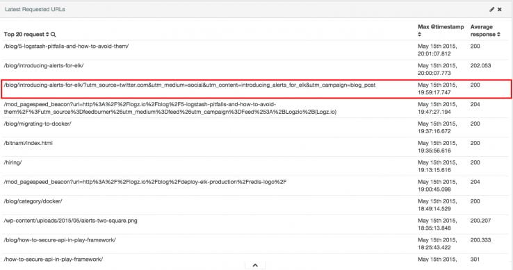Edit the Latest Requested URLs panel via pencil icon
This screenshot has height=270, width=513.
pyautogui.click(x=491, y=10)
